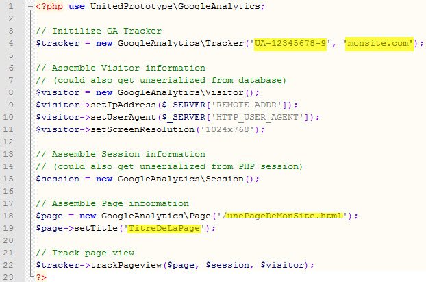The height and width of the screenshot is (282, 426).
Task: Click the comment '(could also get unserialized from database)'
Action: (170, 80)
